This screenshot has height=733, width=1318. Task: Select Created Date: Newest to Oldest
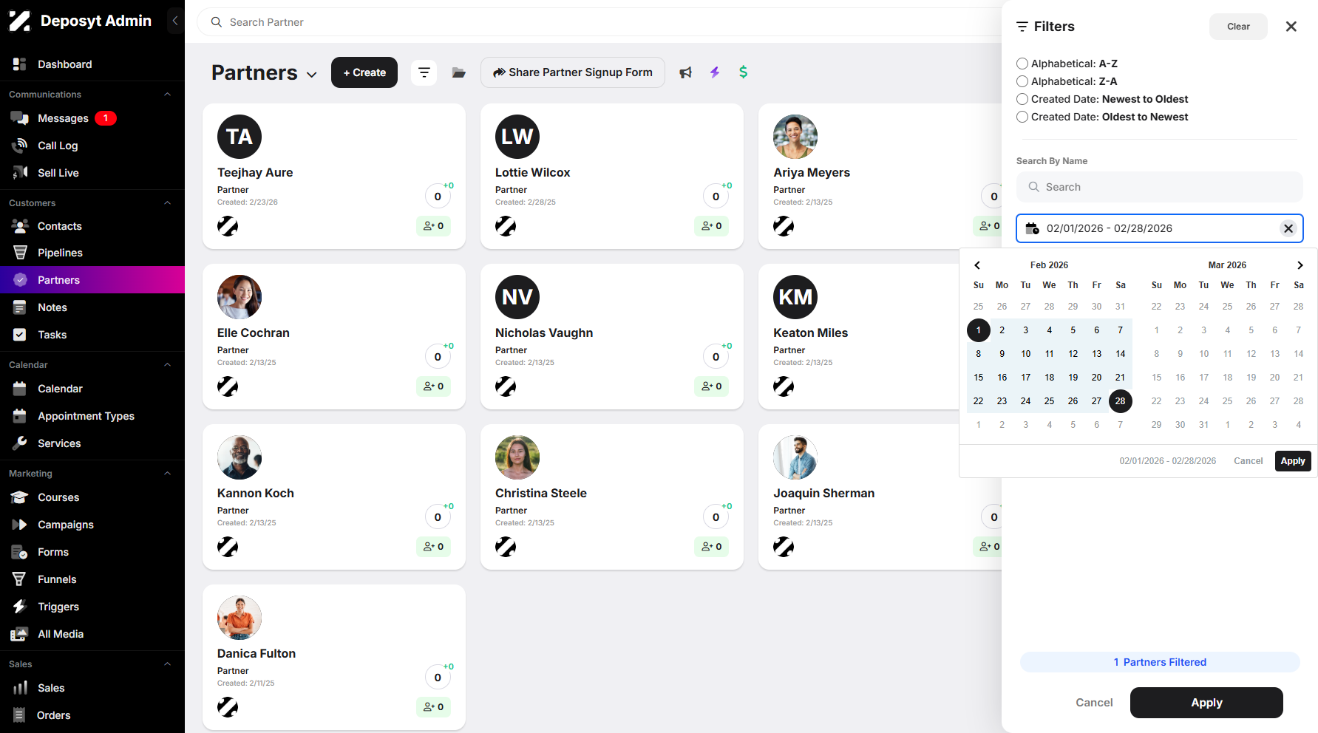1022,99
